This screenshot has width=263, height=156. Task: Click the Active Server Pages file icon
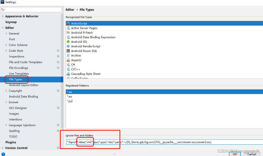(68, 28)
